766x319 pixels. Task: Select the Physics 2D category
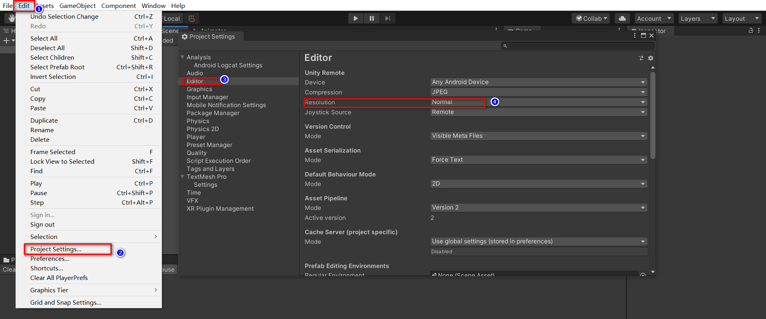203,129
